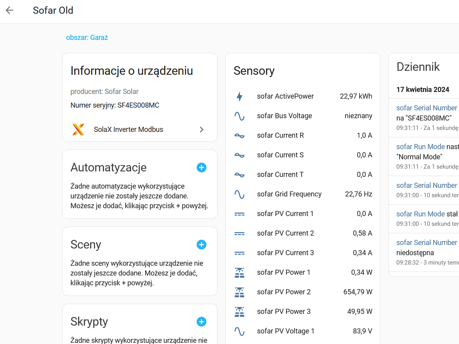
Task: Add a new automation with the Automatyzacje plus button
Action: pyautogui.click(x=202, y=167)
